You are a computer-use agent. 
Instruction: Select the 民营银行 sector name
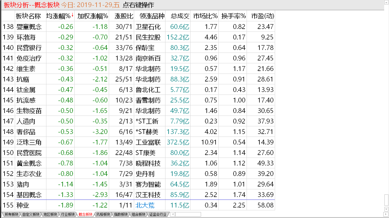tap(29, 48)
